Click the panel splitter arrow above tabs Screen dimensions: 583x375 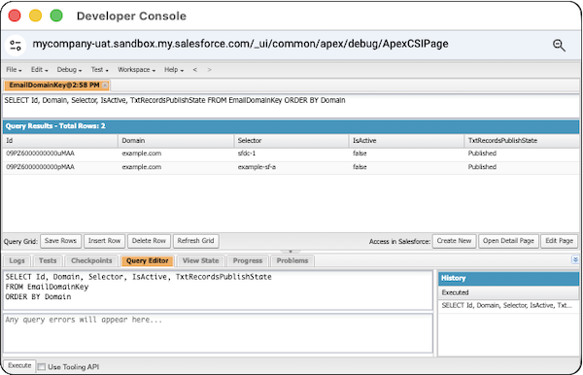(x=291, y=252)
